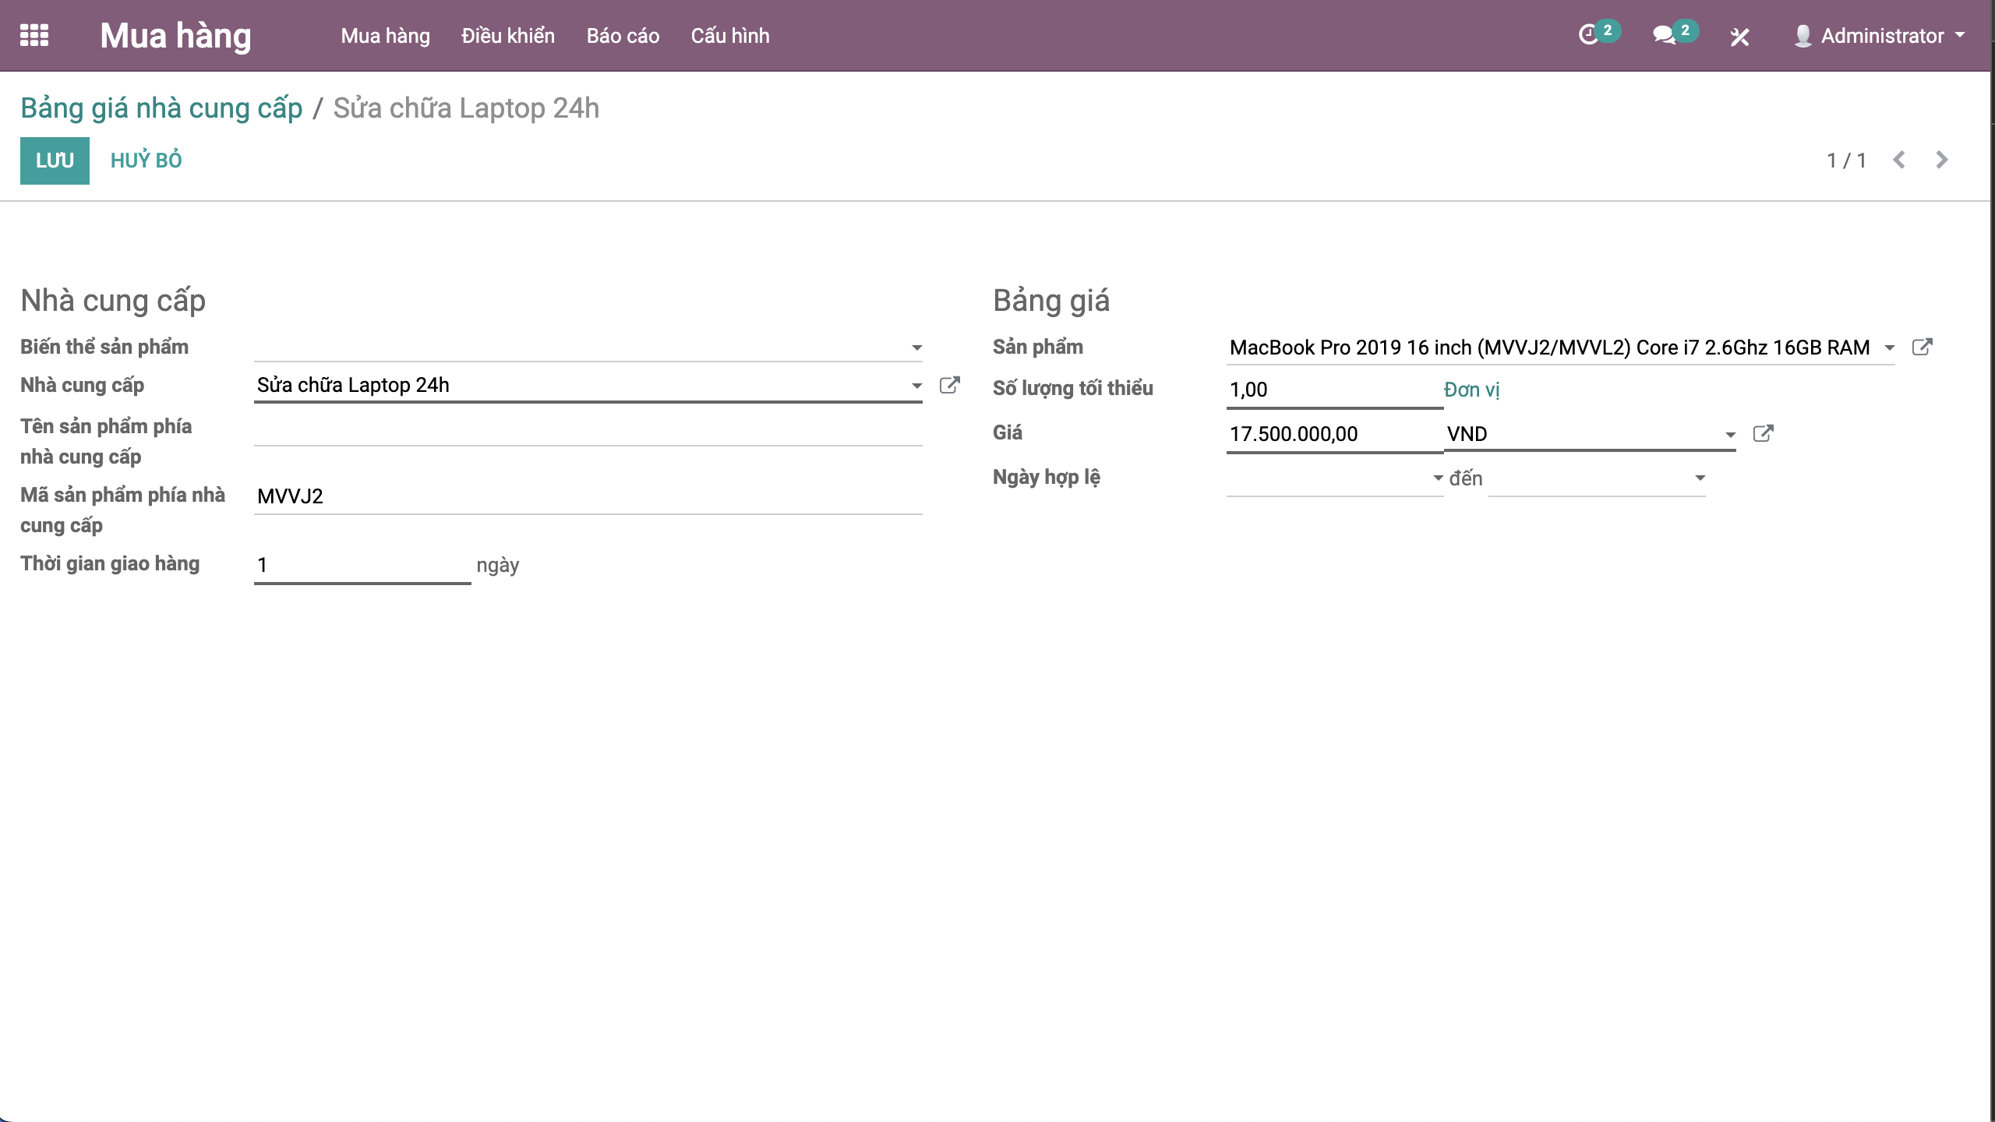
Task: Open the Điều khiển menu
Action: 507,36
